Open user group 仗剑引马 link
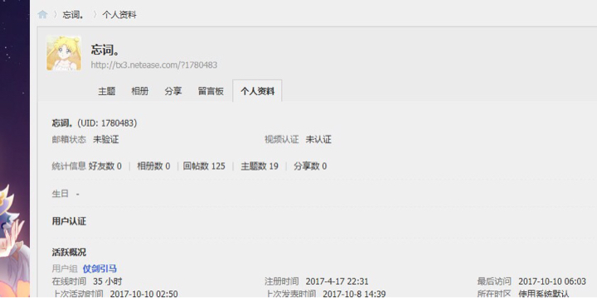This screenshot has height=298, width=597. point(99,269)
